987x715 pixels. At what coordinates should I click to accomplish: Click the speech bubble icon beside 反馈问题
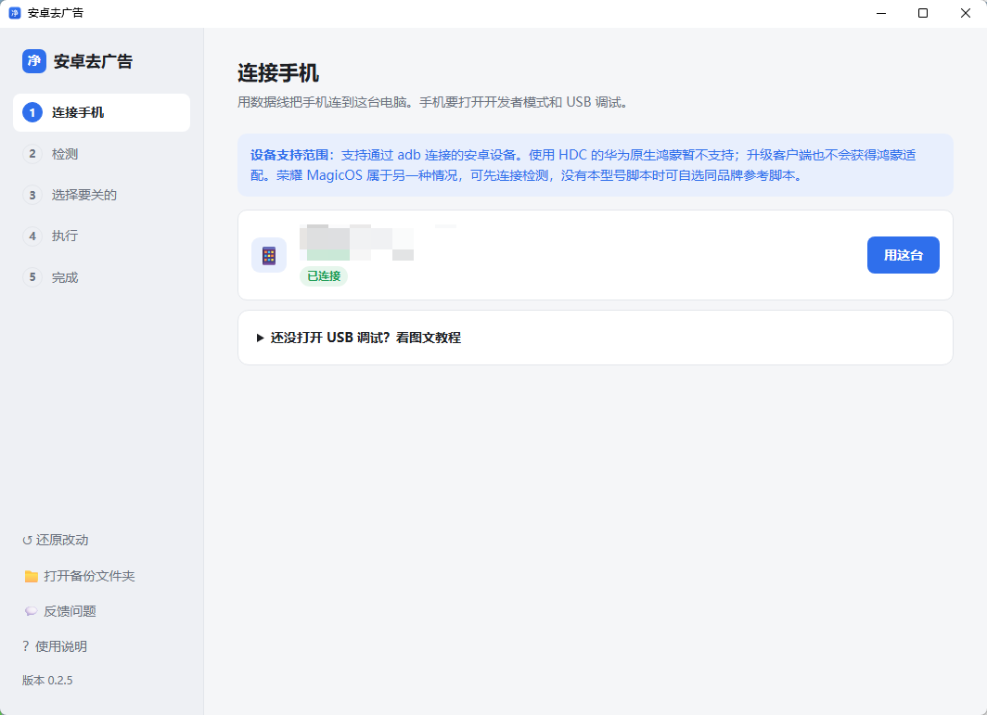pyautogui.click(x=31, y=611)
